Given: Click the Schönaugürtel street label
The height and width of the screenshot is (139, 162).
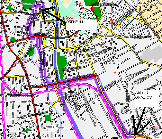Looking at the screenshot, I should [84, 76].
